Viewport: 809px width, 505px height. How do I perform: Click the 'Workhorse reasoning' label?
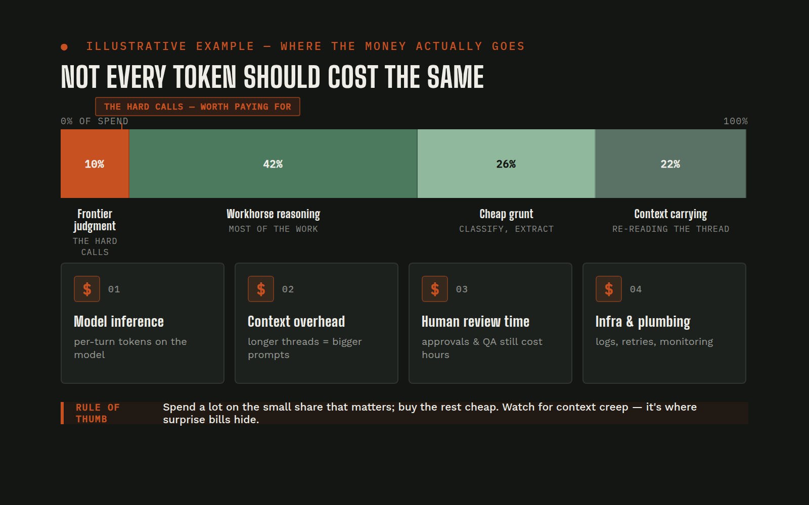pyautogui.click(x=273, y=214)
